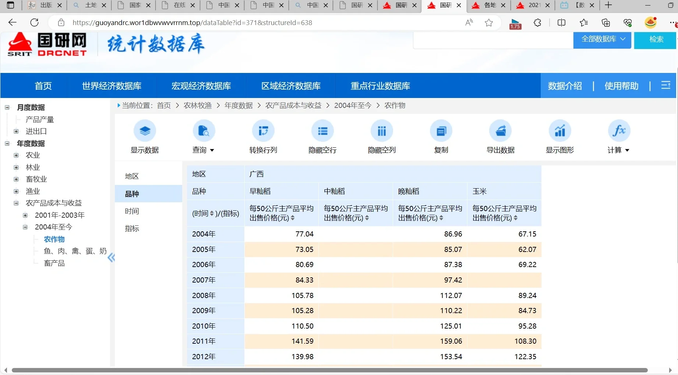Click the 国研网 DRCNET logo
This screenshot has height=375, width=678.
[47, 44]
